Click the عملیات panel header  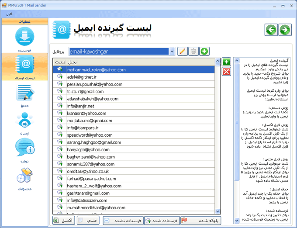point(24,21)
